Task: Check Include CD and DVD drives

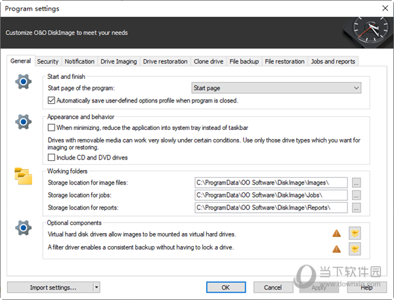Action: pos(51,158)
